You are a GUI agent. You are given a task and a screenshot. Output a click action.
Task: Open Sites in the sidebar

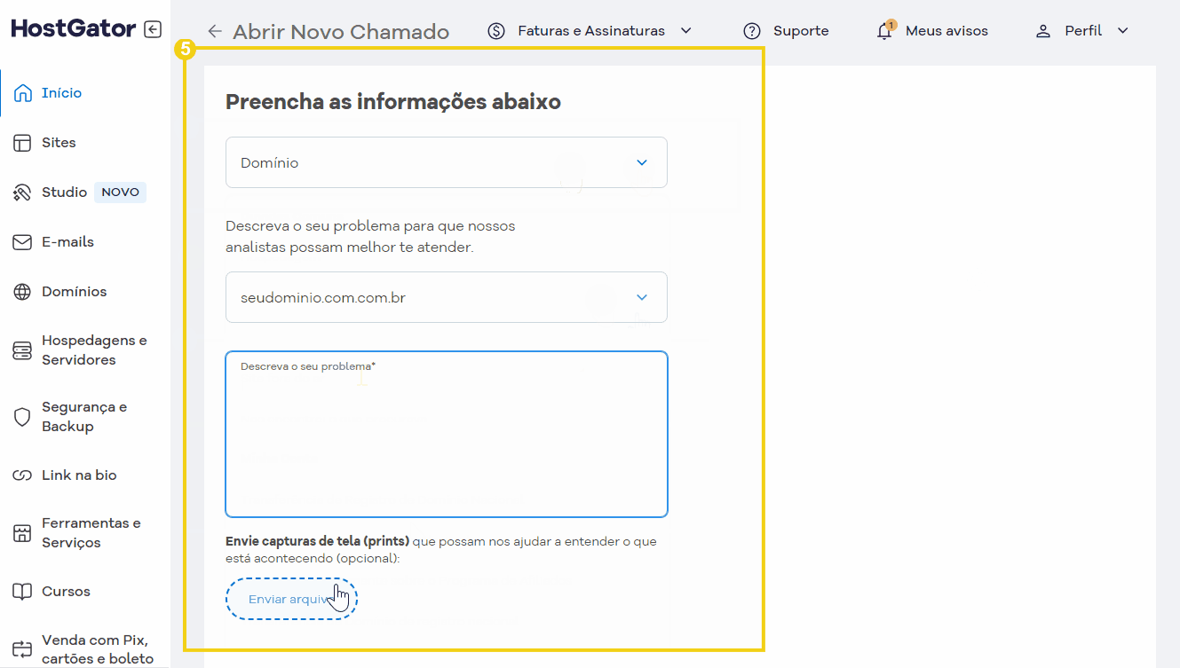tap(59, 143)
